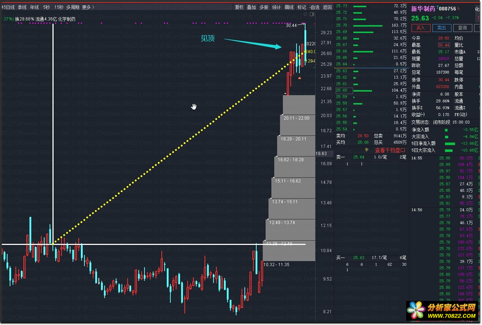This screenshot has height=325, width=482.
Task: Click the 查询 query button
Action: click(463, 28)
